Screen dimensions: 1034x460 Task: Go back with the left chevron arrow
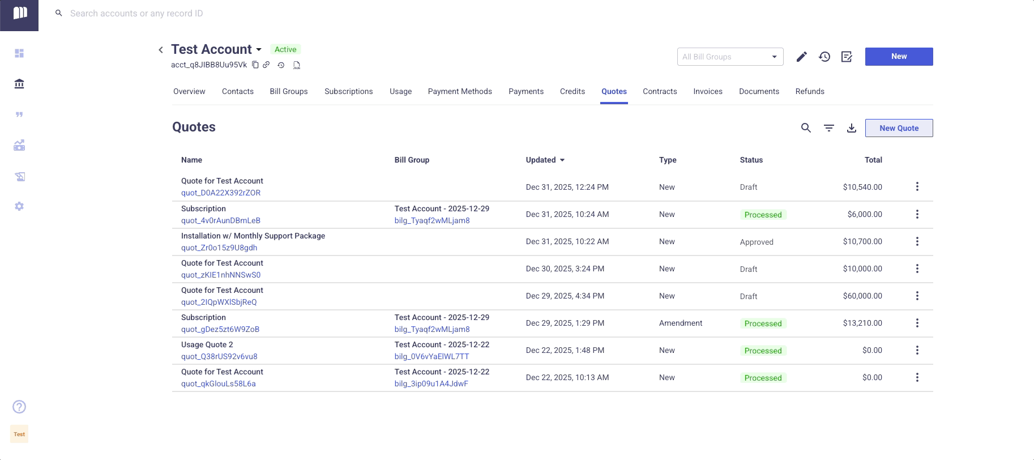point(161,50)
